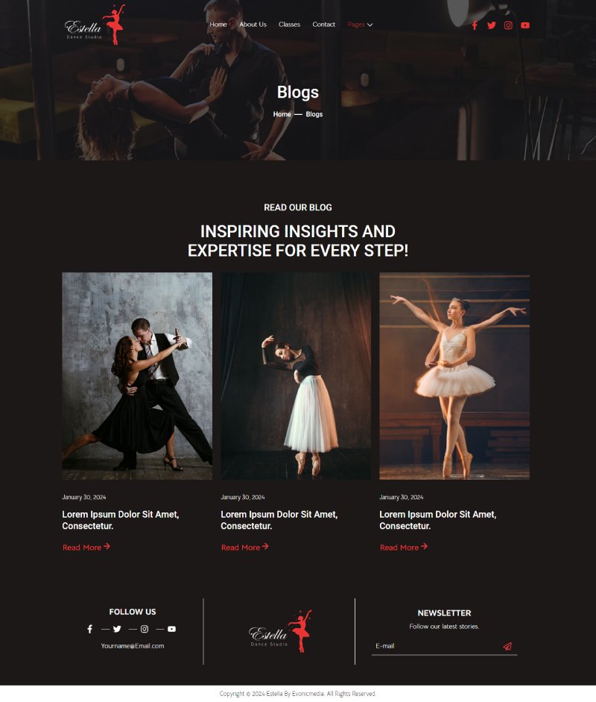The height and width of the screenshot is (702, 596).
Task: Click Read More under tango couple post
Action: (86, 547)
